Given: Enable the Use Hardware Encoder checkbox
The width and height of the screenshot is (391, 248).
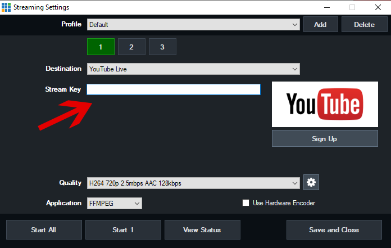Looking at the screenshot, I should coord(245,203).
